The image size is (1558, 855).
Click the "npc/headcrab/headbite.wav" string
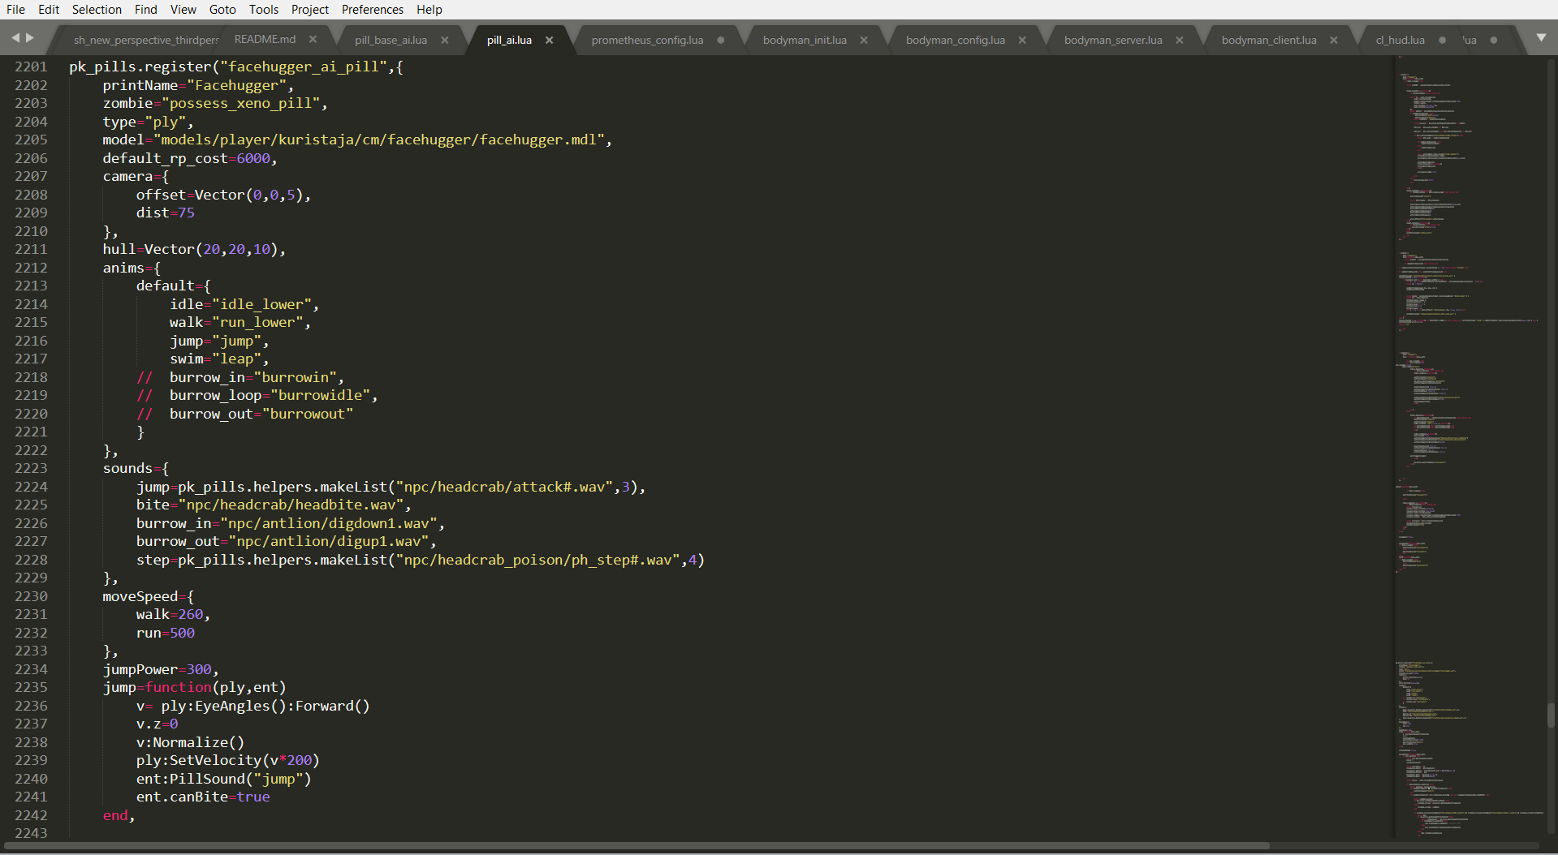pos(291,505)
